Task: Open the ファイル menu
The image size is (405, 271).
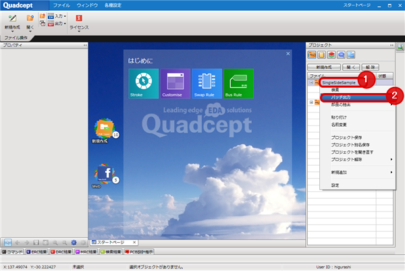Action: coord(61,5)
